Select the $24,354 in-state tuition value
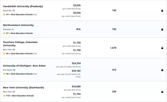 [76, 63]
